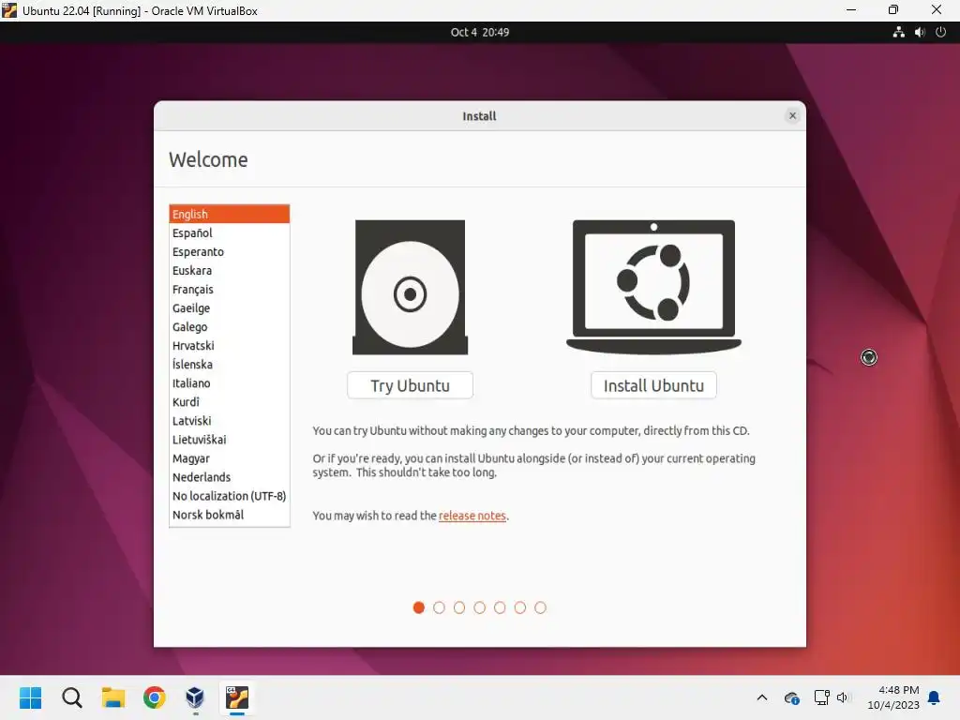This screenshot has width=960, height=720.
Task: Show hidden system tray icons chevron
Action: (762, 697)
